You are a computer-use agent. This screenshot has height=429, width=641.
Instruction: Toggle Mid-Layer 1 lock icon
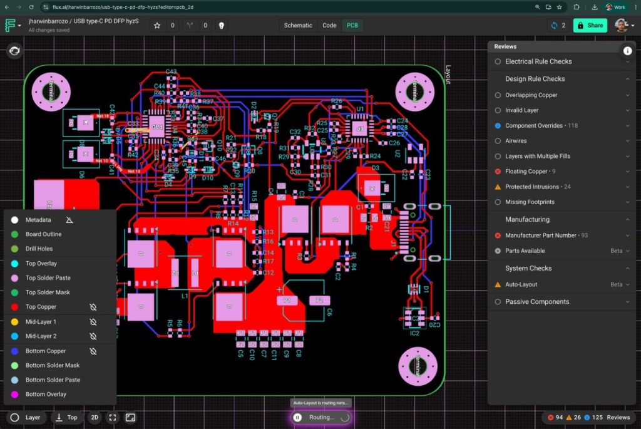coord(93,322)
